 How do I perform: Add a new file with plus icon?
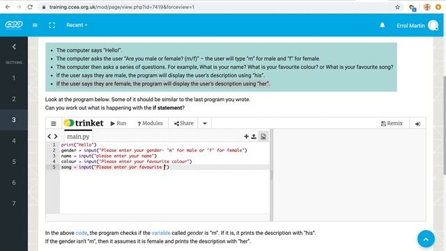pos(246,137)
